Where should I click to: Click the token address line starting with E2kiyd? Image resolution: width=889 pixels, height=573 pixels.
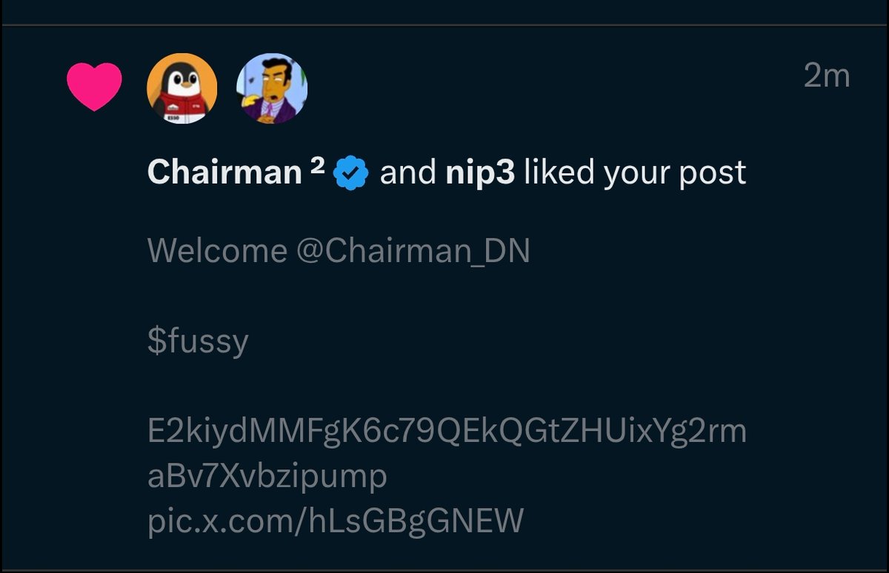point(447,431)
